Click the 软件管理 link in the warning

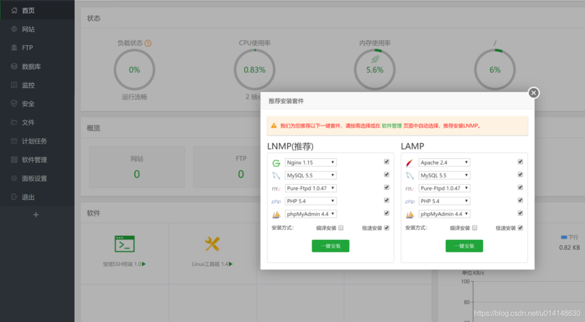click(x=392, y=126)
